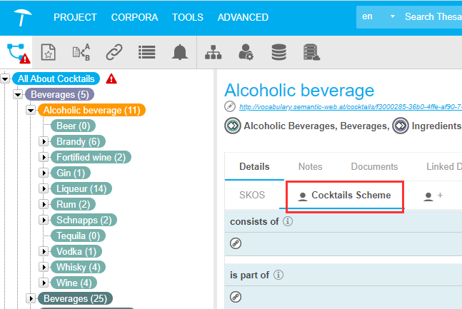
Task: Collapse the Alcoholic beverage tree node
Action: point(31,111)
